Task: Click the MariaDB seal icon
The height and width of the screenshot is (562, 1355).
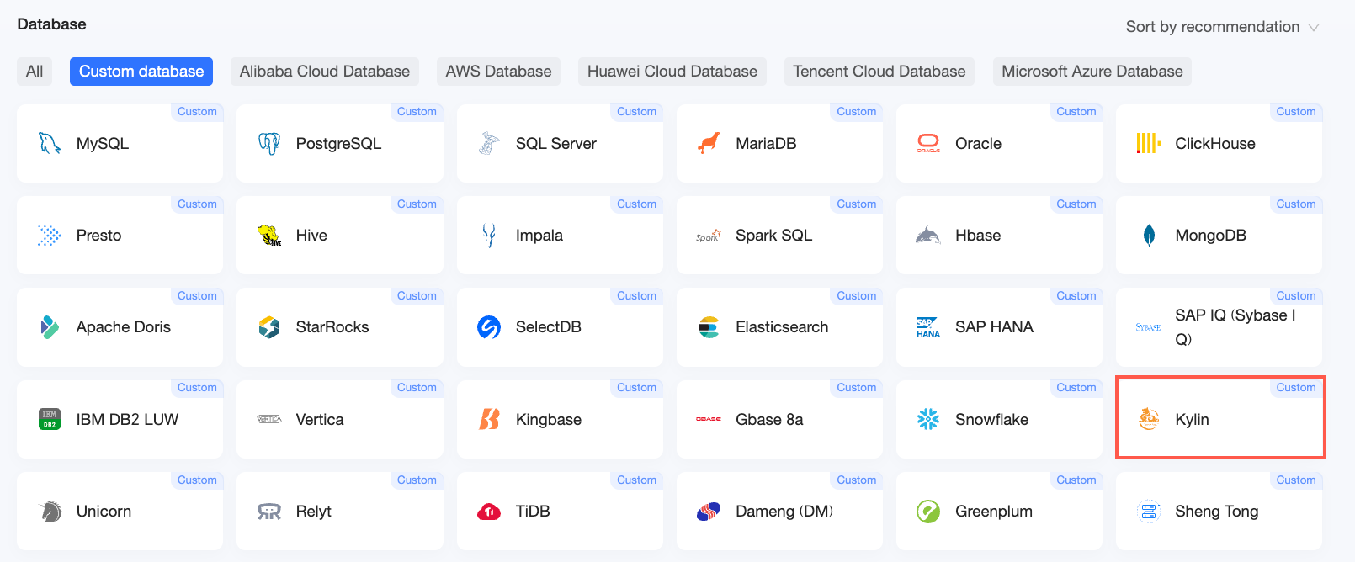Action: (709, 144)
